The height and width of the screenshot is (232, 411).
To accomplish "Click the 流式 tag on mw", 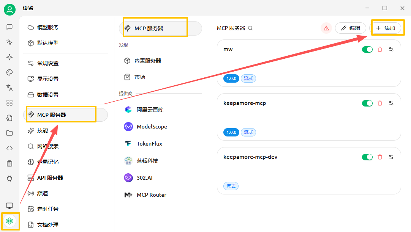I will 248,78.
